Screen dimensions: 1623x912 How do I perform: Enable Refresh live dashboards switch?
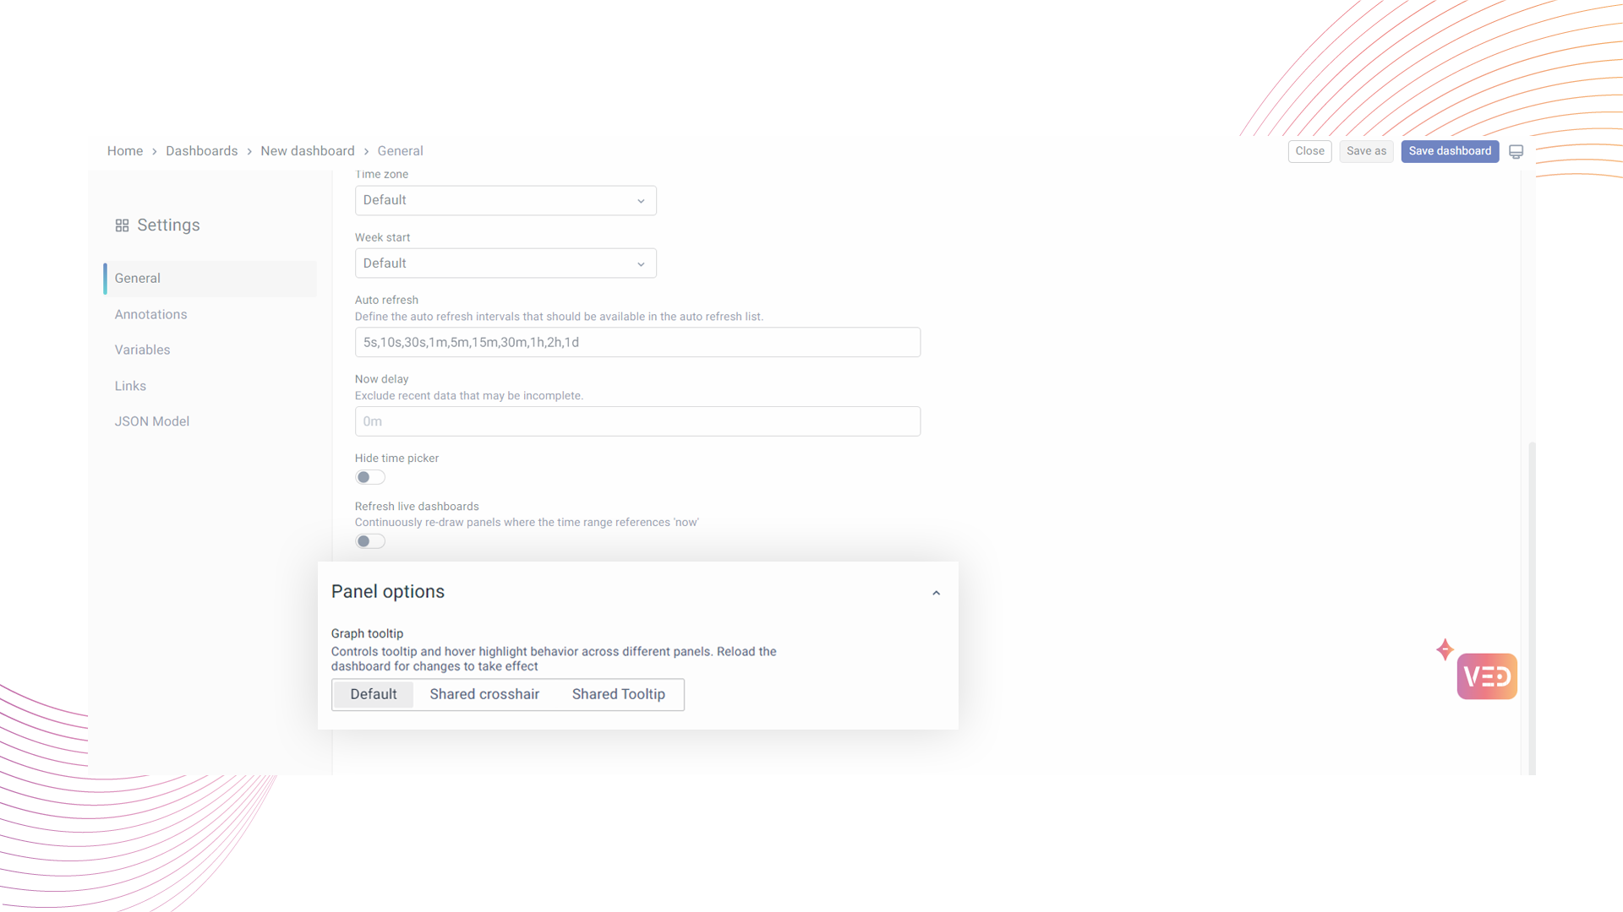(369, 541)
